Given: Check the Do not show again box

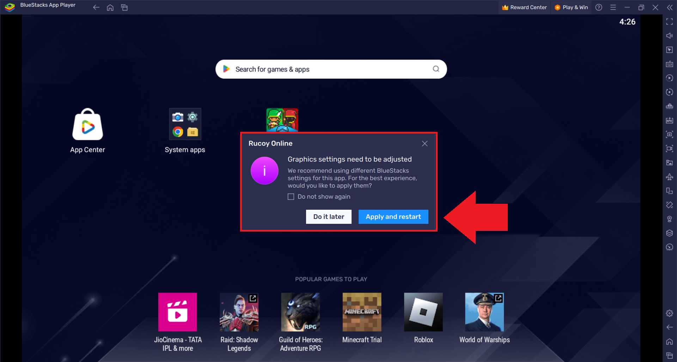Looking at the screenshot, I should point(291,196).
